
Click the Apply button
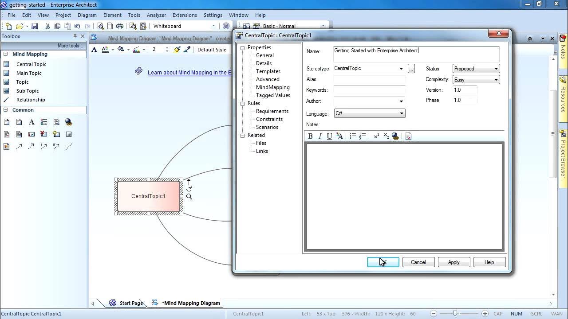click(454, 262)
